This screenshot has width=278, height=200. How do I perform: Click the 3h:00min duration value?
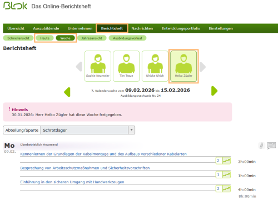tap(247, 162)
